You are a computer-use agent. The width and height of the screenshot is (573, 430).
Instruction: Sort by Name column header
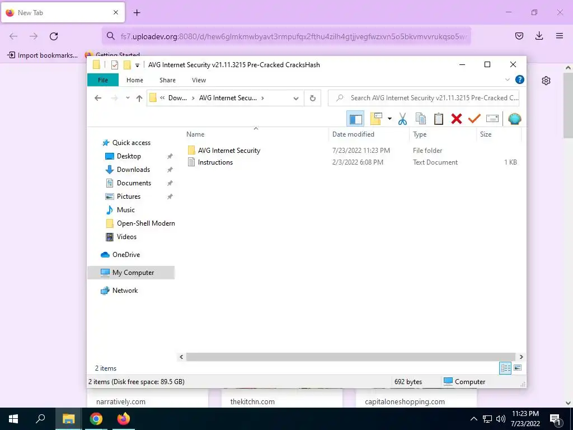pos(257,134)
